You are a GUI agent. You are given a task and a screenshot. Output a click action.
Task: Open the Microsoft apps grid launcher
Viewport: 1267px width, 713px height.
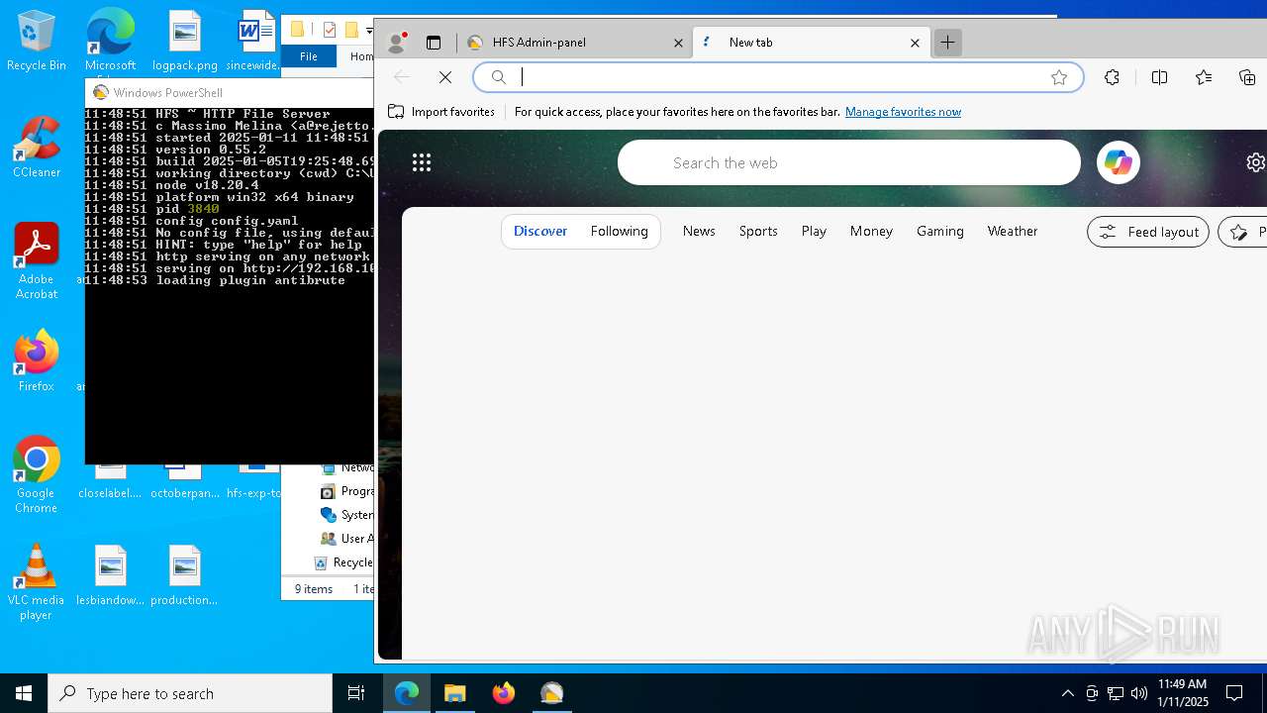click(x=422, y=162)
